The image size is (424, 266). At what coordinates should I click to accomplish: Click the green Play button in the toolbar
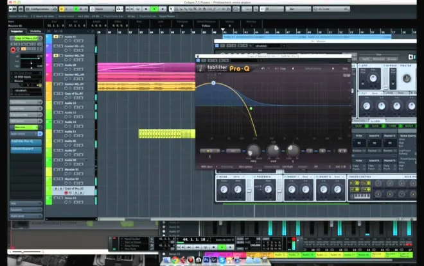click(x=154, y=10)
